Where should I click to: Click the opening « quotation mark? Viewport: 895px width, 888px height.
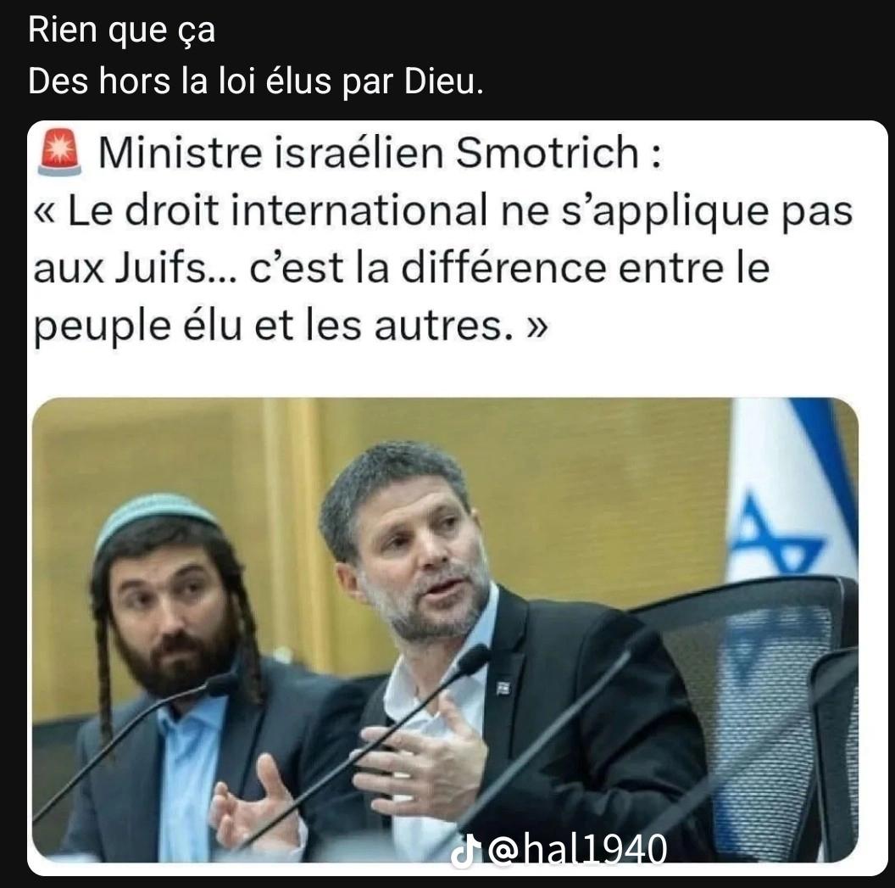(45, 212)
